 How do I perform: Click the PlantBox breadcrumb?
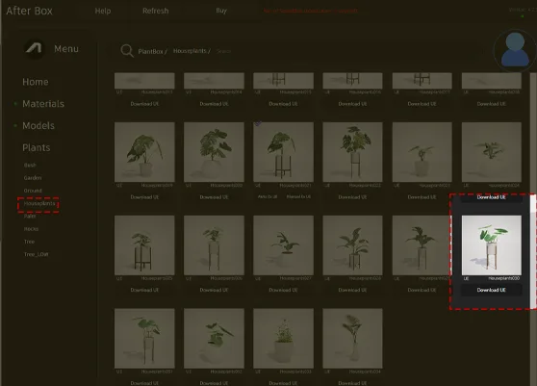152,51
